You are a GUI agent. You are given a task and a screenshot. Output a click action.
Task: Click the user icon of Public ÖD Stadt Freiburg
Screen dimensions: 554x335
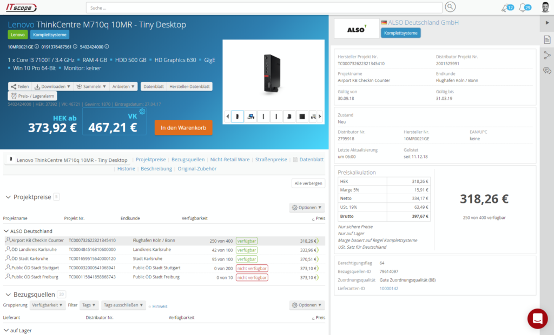[x=8, y=277]
